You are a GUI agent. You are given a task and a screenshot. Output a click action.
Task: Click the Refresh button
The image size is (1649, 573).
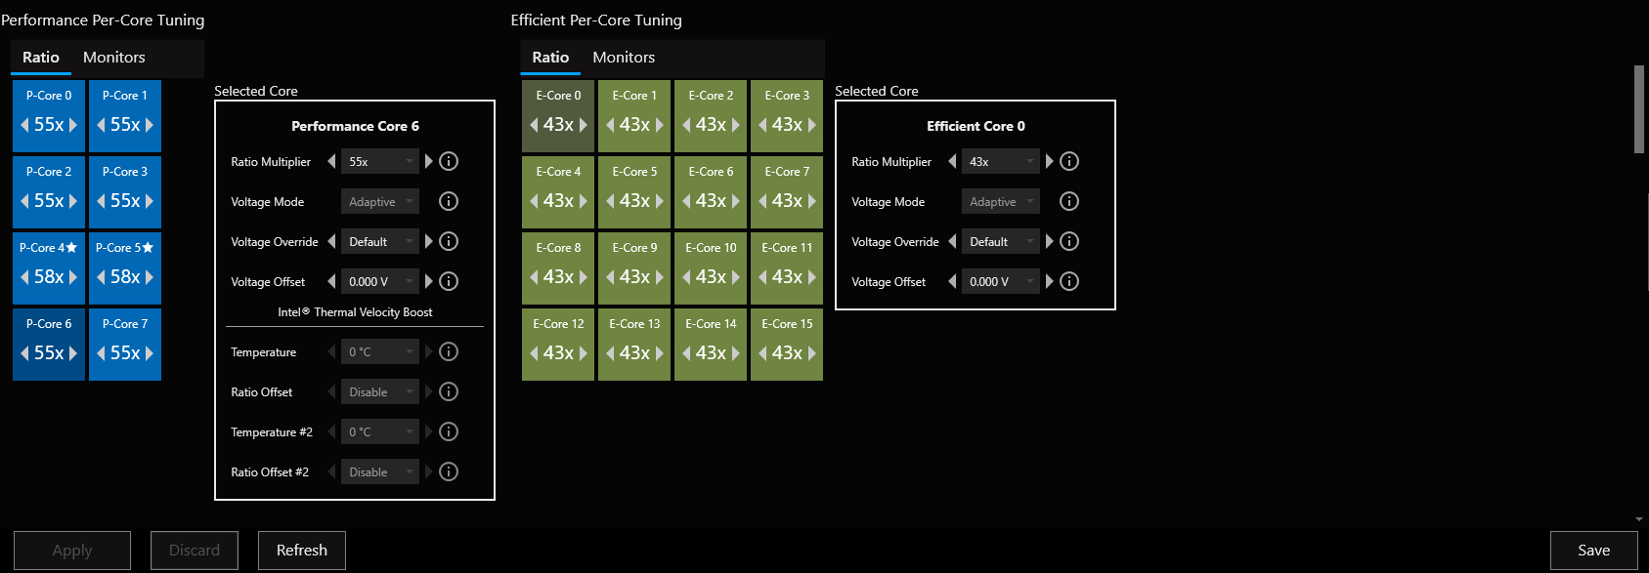[x=302, y=551]
